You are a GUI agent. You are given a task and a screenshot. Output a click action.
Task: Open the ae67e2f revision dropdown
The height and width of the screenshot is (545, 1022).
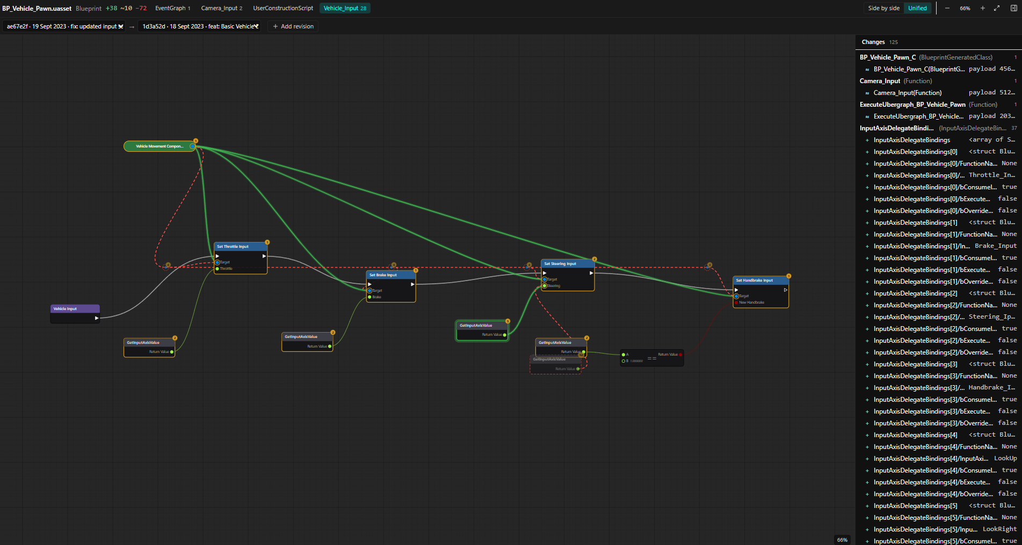tap(64, 26)
